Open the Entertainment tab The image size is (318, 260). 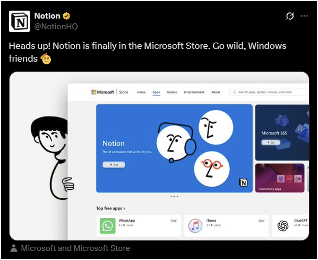pos(194,92)
